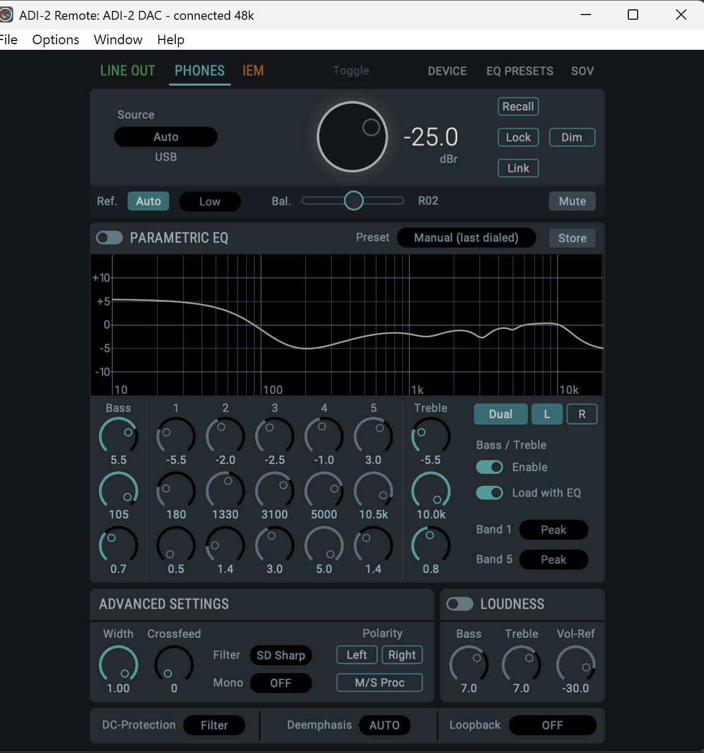This screenshot has height=753, width=704.
Task: Click Treble frequency knob at 10.0k
Action: pos(431,490)
